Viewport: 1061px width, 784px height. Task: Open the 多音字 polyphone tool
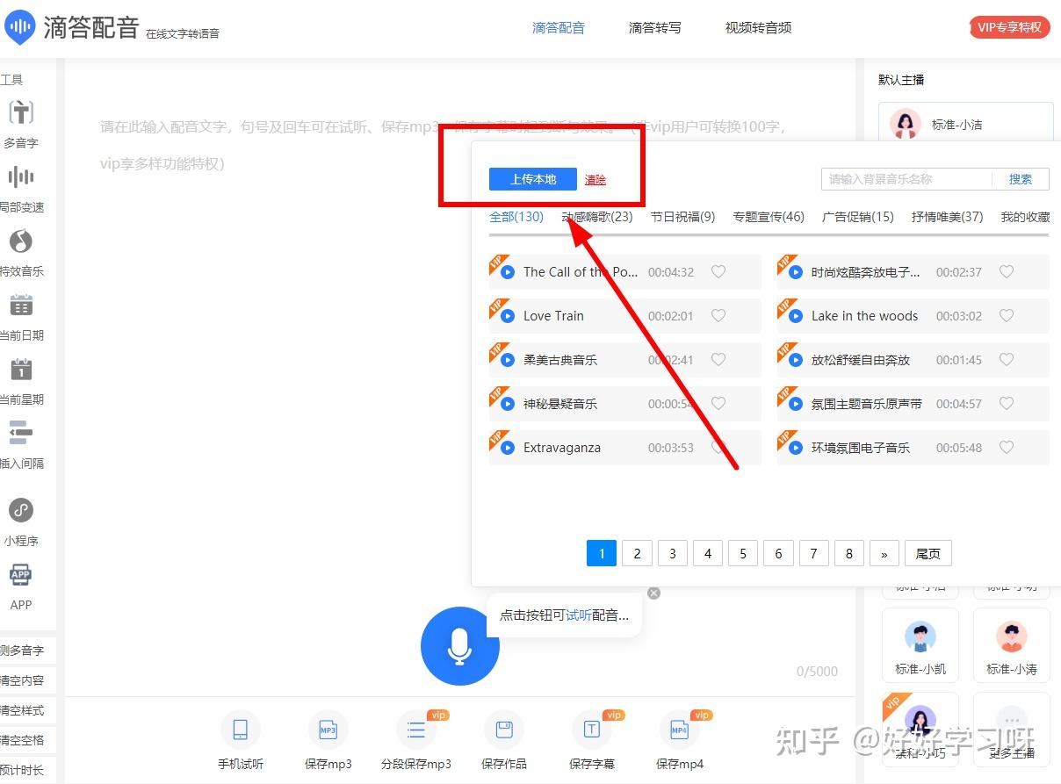pos(21,112)
